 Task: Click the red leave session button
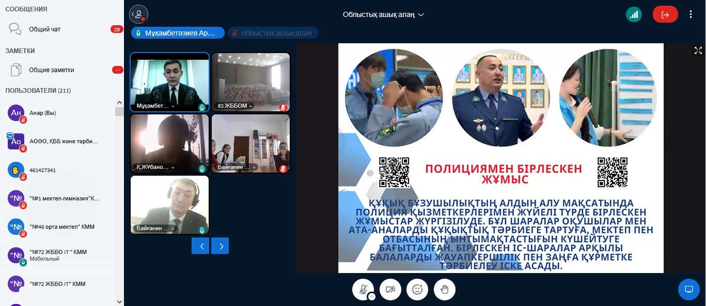tap(665, 14)
